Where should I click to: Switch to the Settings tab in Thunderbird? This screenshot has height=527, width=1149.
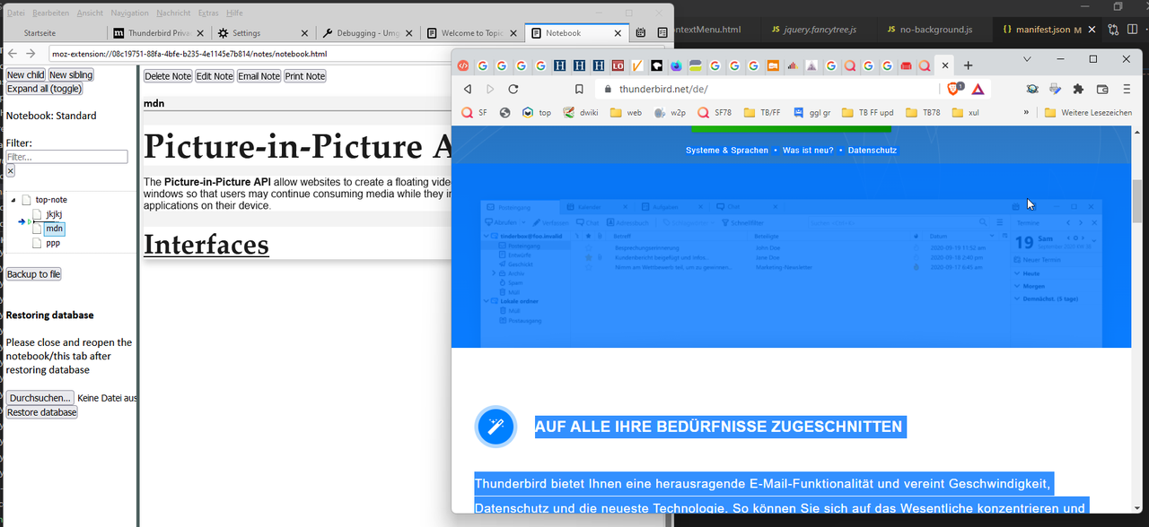tap(264, 33)
